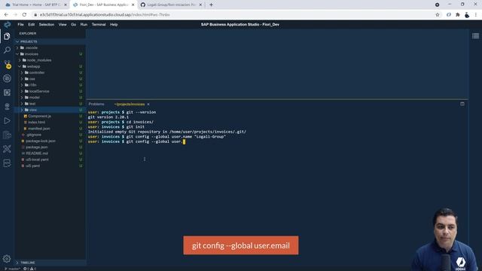
Task: Close the ~/projects/invoices terminal tab
Action: [x=148, y=104]
